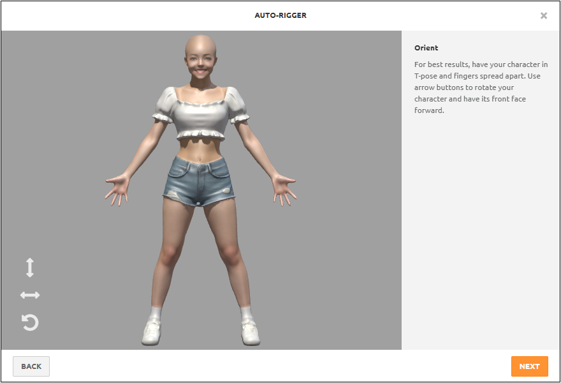Image resolution: width=561 pixels, height=383 pixels.
Task: Select the Orient heading in the side panel
Action: [x=426, y=48]
